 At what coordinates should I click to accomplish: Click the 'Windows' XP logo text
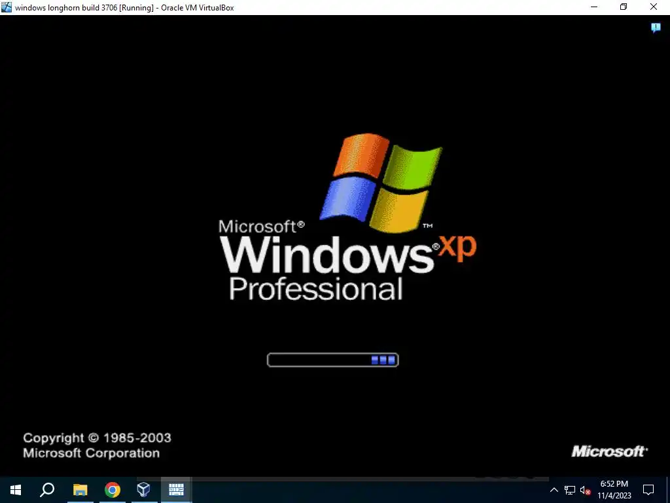point(327,255)
